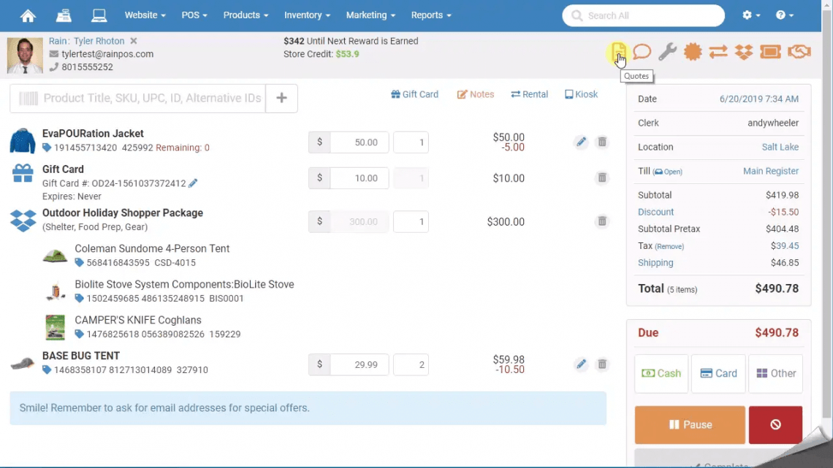
Task: Click the Dropbox-style icon in the toolbar
Action: click(743, 52)
